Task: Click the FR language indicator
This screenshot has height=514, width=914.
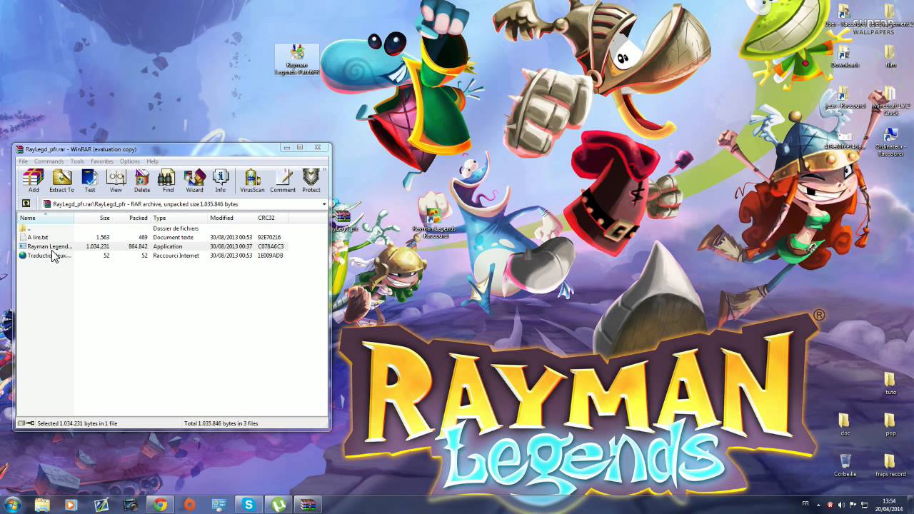Action: (x=805, y=504)
